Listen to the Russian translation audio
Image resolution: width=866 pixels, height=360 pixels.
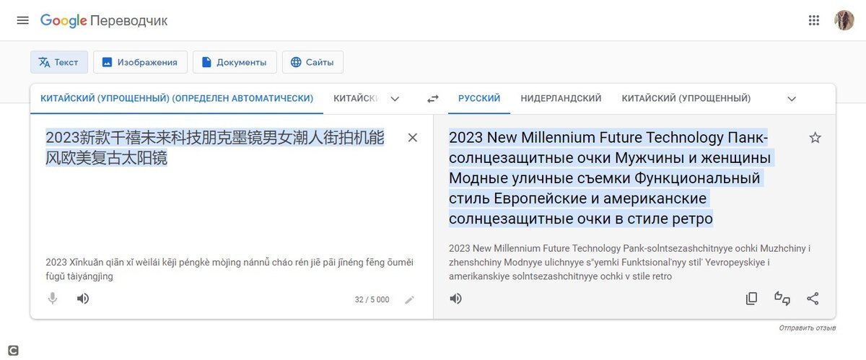(x=455, y=298)
